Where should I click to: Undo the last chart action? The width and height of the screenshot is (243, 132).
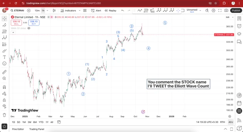pos(123,10)
